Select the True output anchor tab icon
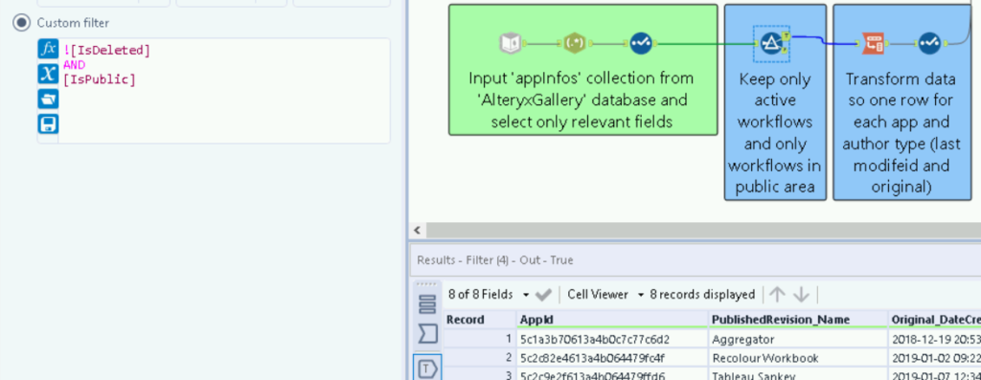The width and height of the screenshot is (981, 380). [x=427, y=369]
